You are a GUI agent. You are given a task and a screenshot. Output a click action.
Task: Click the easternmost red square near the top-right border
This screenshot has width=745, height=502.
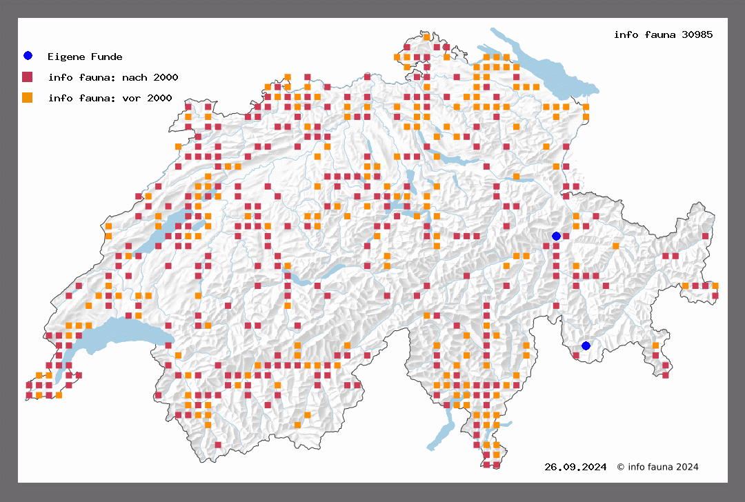point(705,236)
